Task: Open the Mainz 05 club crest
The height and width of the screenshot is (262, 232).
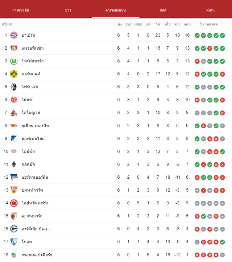Action: (14, 100)
